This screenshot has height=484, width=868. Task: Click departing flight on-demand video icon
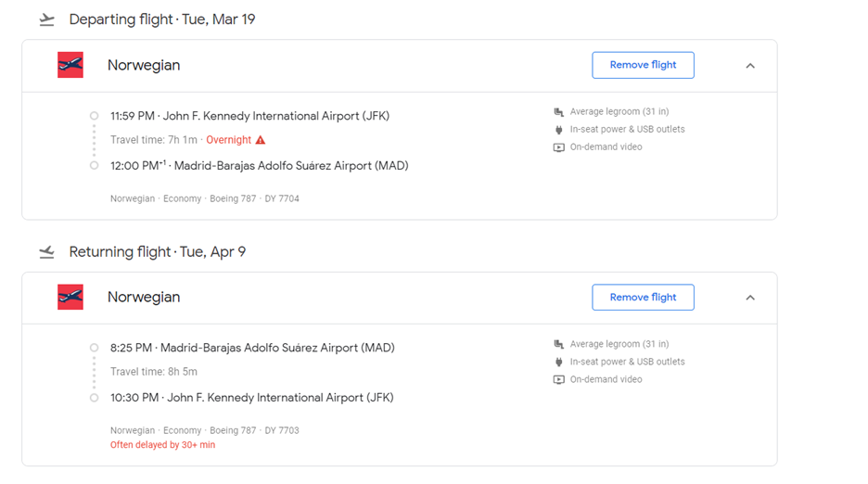pyautogui.click(x=558, y=147)
